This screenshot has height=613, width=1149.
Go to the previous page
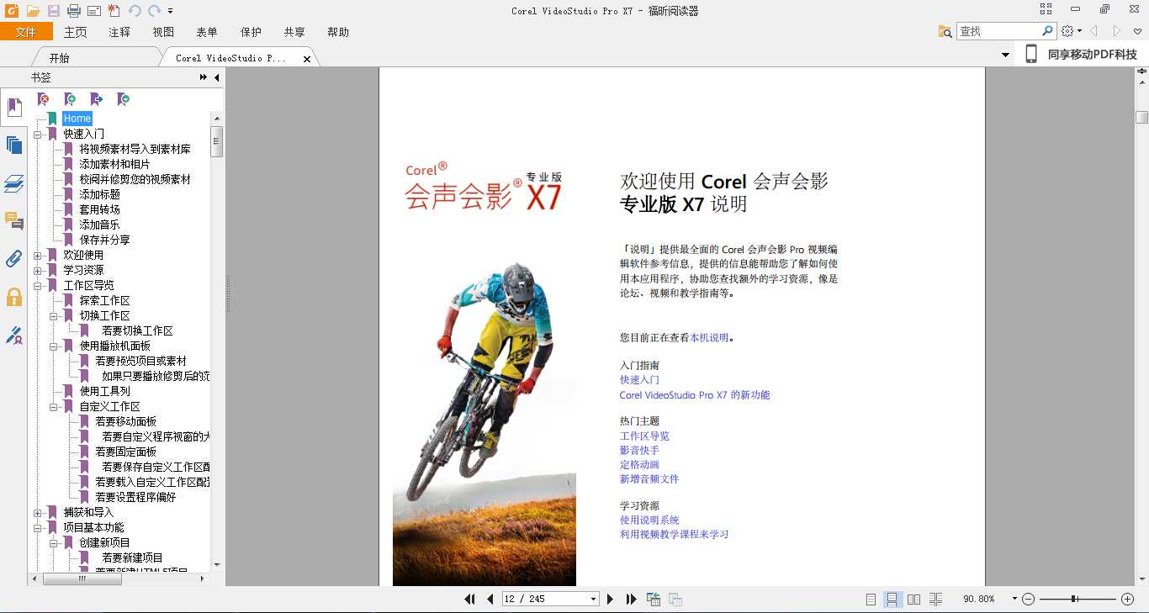pyautogui.click(x=490, y=599)
